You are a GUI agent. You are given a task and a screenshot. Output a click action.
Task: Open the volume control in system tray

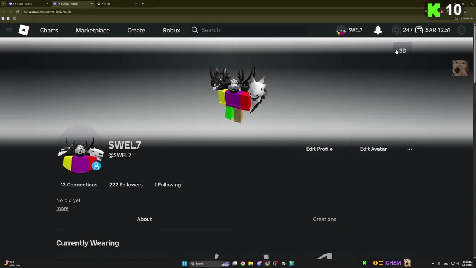tap(457, 264)
